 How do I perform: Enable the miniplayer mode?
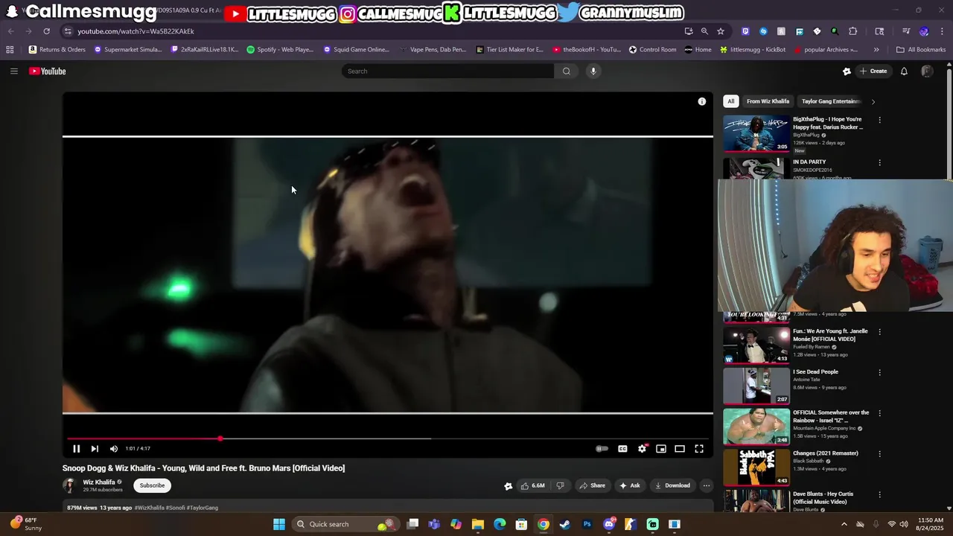point(661,449)
